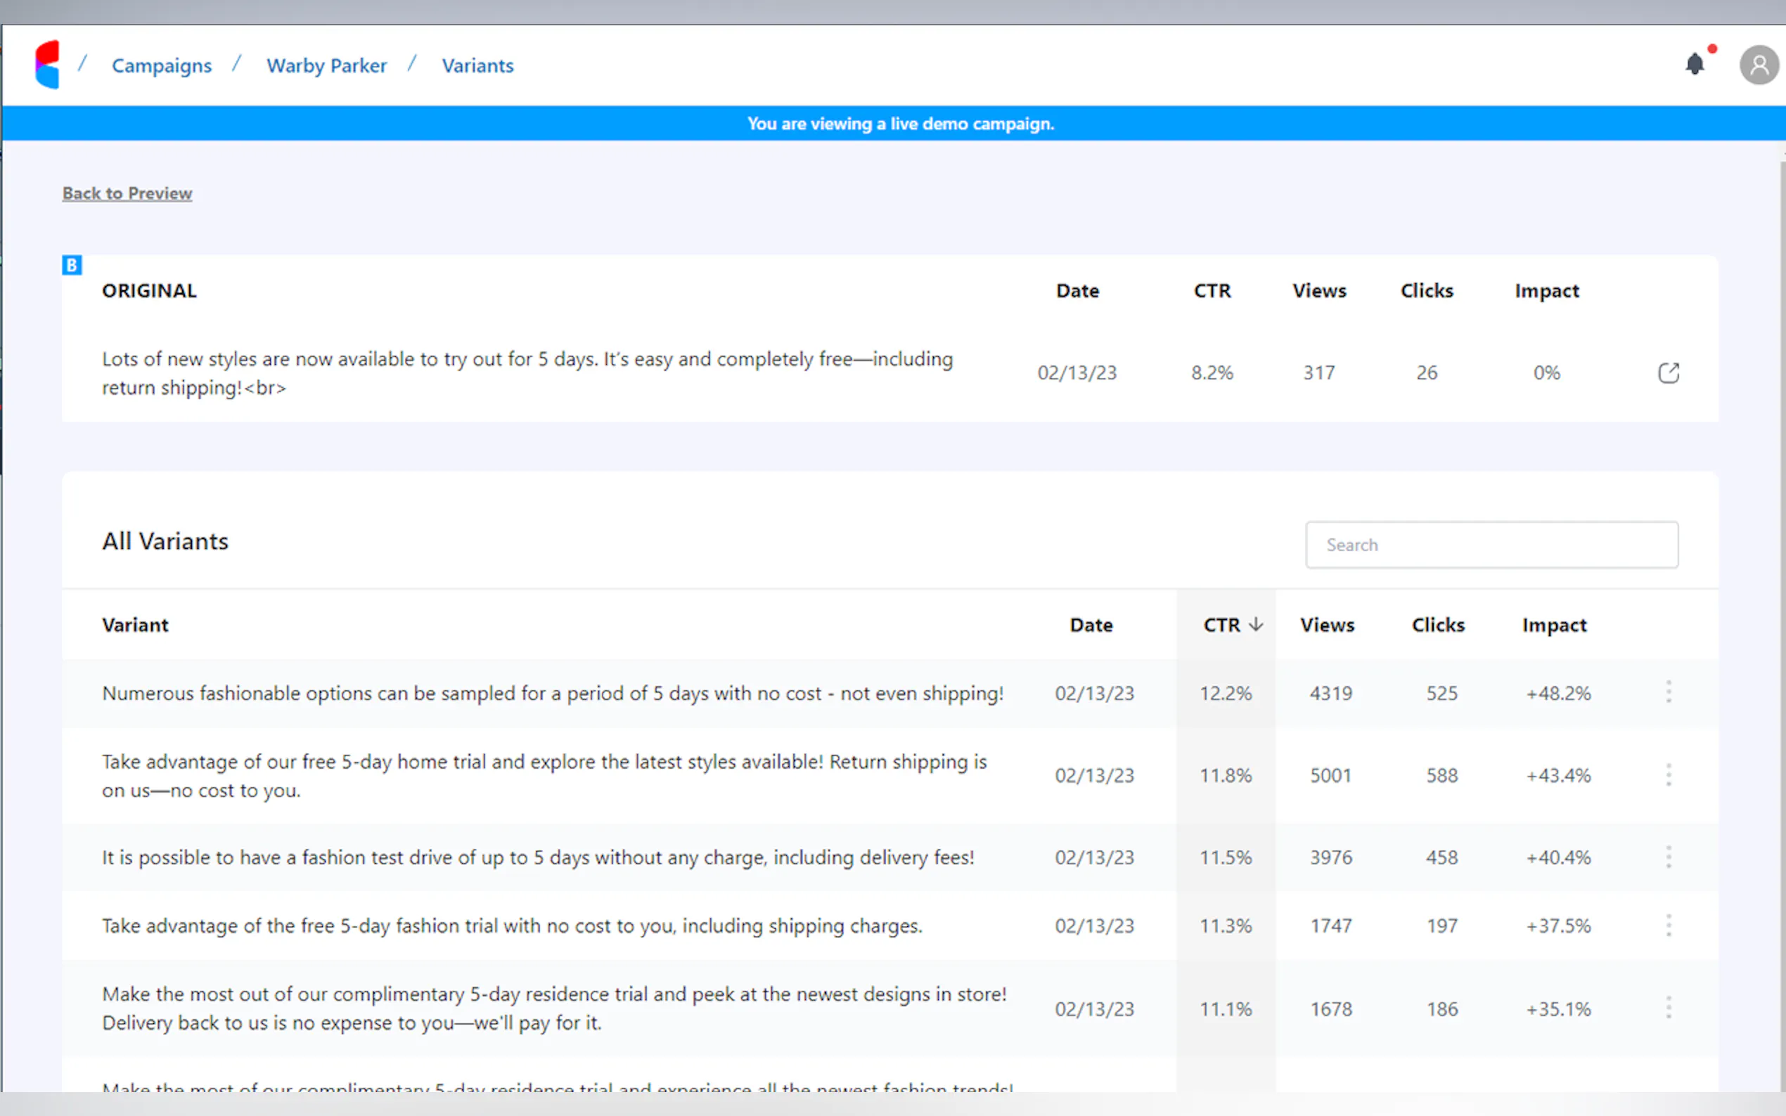Sort variants by Clicks column
This screenshot has width=1786, height=1116.
[x=1437, y=625]
